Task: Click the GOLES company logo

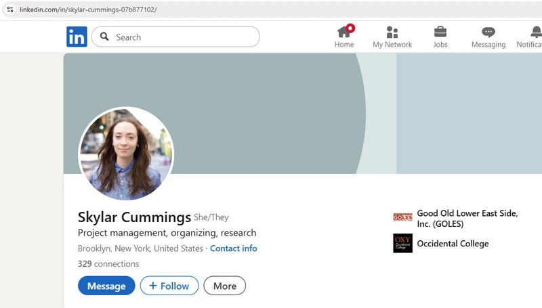Action: coord(402,217)
